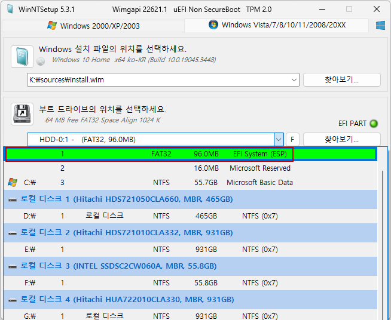Select G: NTFS 931GB partition row
391x320 pixels.
click(x=191, y=315)
